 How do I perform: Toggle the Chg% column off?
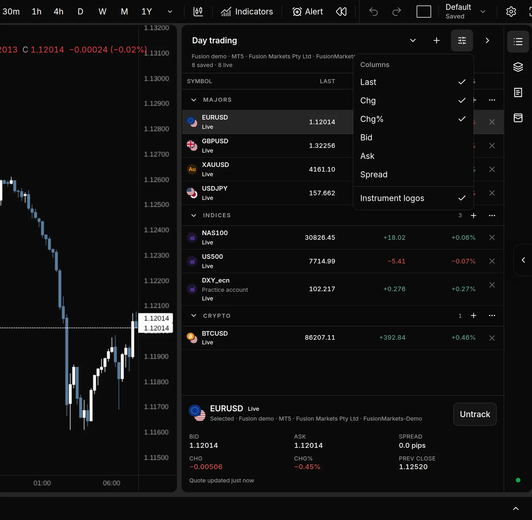[x=413, y=119]
